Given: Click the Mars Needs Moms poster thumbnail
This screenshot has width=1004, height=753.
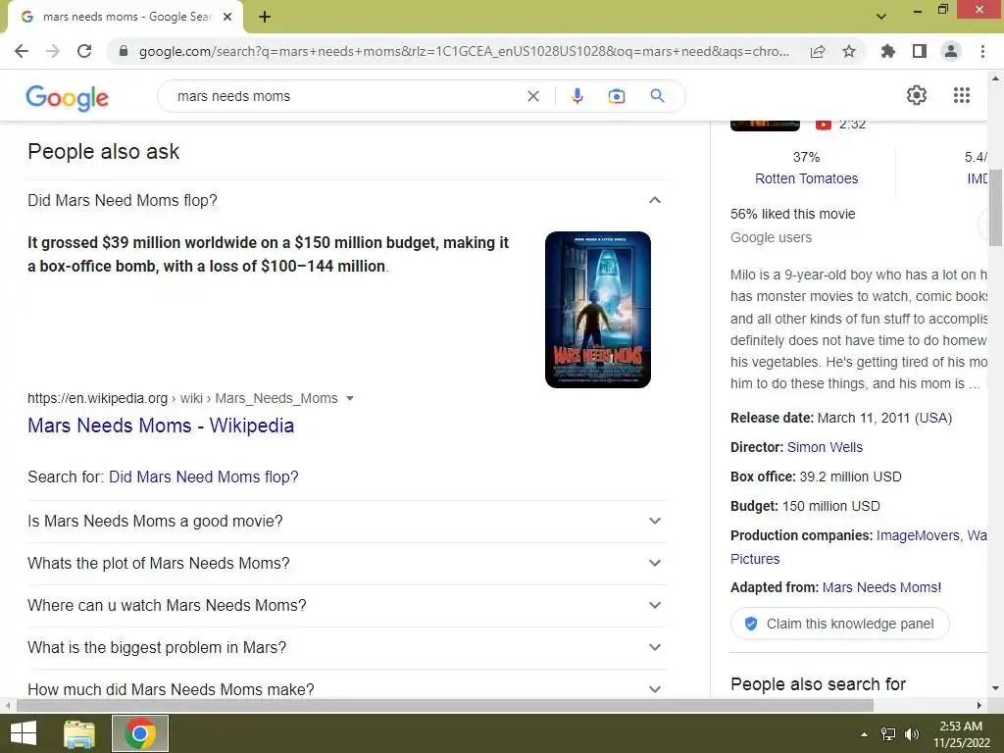Looking at the screenshot, I should tap(598, 310).
